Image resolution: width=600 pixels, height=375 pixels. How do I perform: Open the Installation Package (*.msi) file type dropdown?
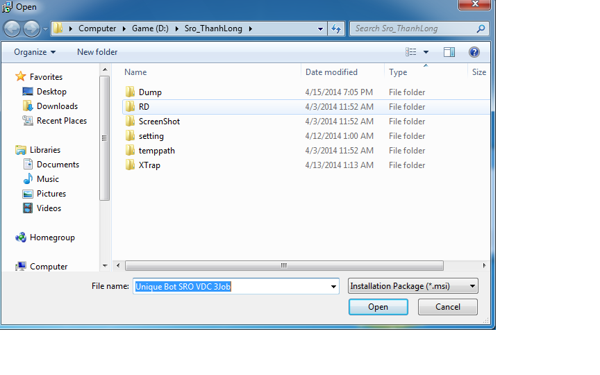[x=413, y=286]
